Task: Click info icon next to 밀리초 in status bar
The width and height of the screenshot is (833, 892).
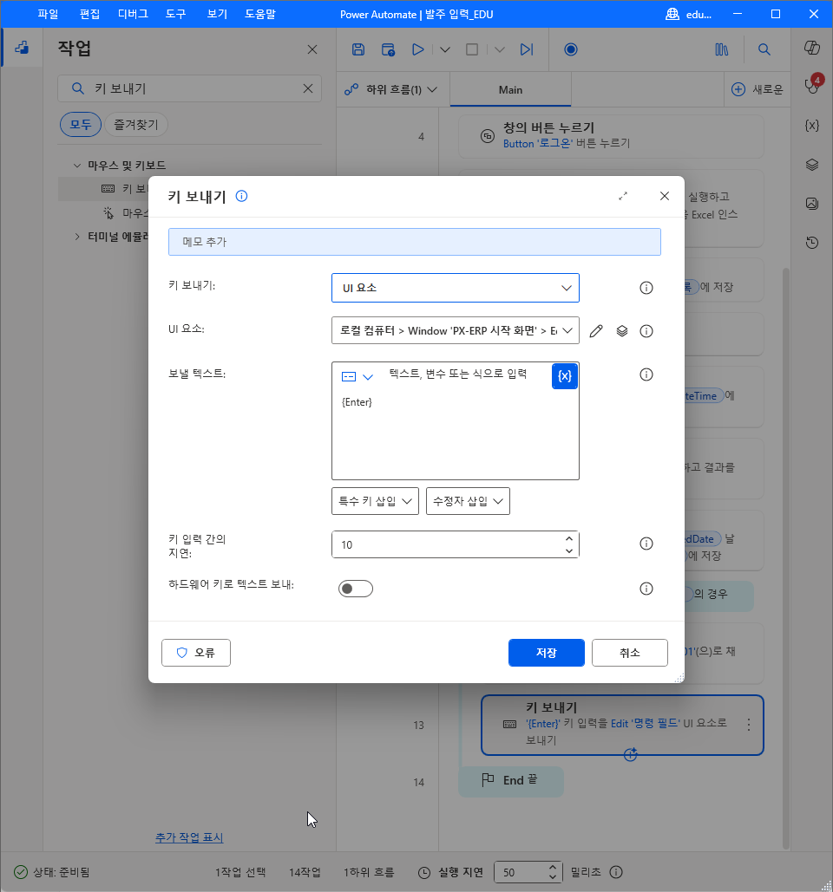Action: pyautogui.click(x=616, y=872)
